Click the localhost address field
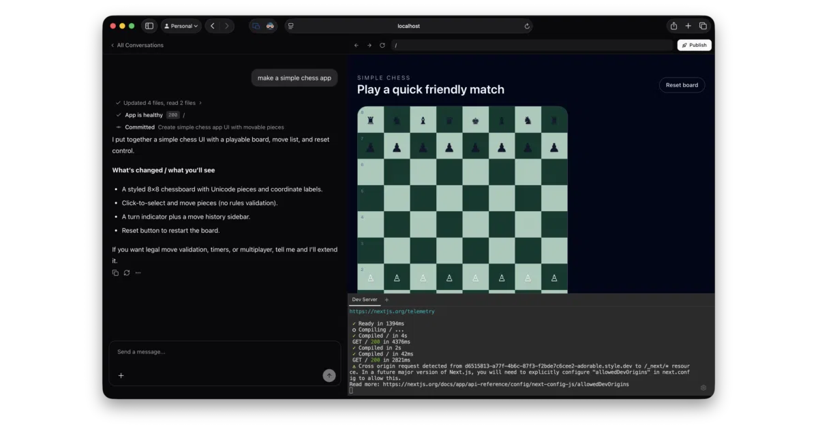The image size is (818, 429). click(408, 26)
